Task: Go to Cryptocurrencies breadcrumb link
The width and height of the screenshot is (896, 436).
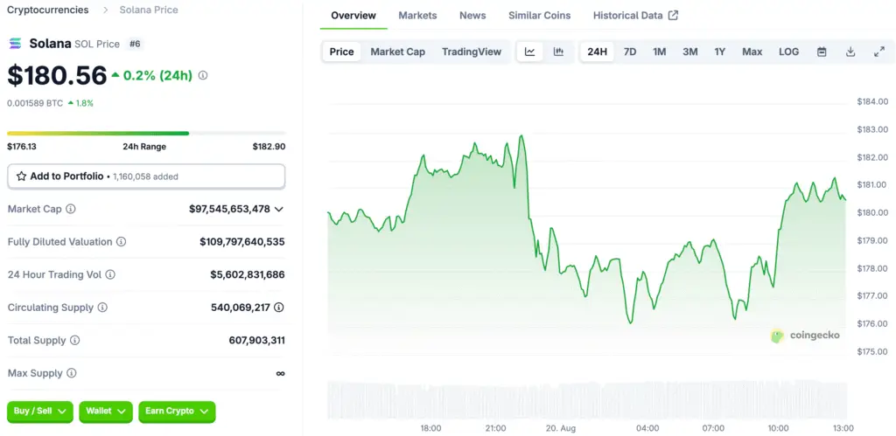Action: click(x=48, y=10)
